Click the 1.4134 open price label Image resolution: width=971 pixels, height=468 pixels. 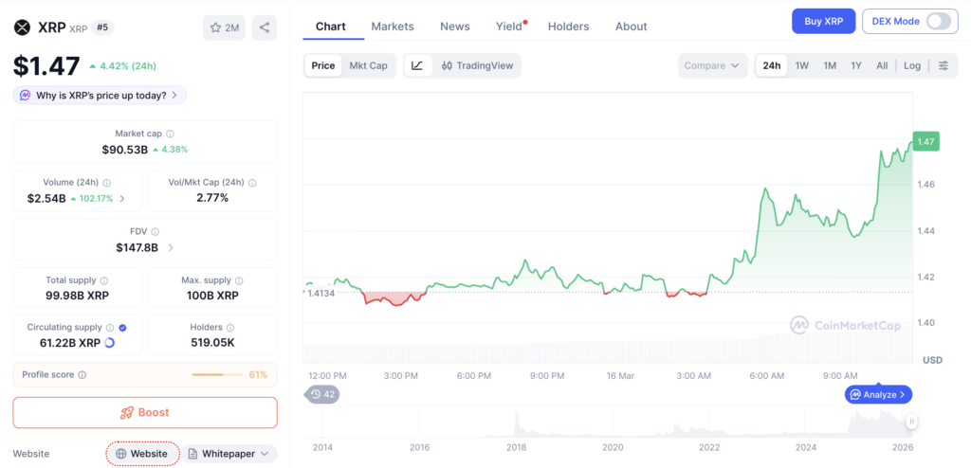(x=321, y=293)
